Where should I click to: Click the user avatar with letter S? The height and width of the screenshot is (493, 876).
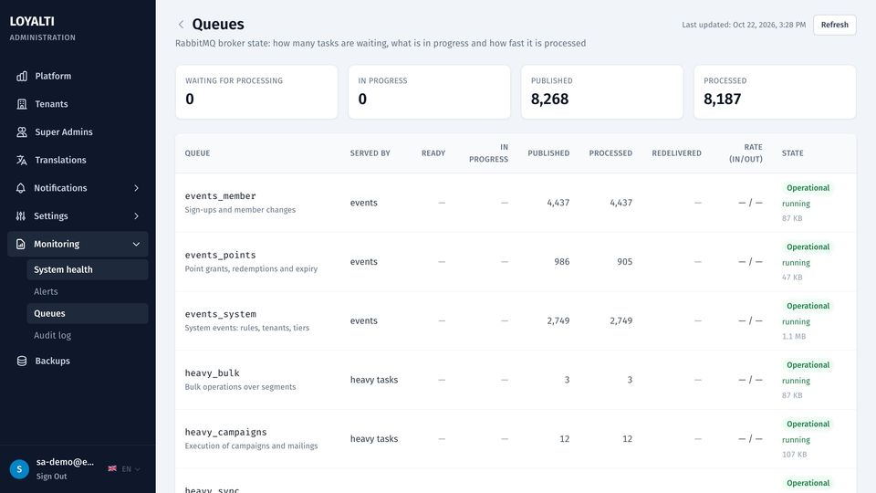[19, 469]
